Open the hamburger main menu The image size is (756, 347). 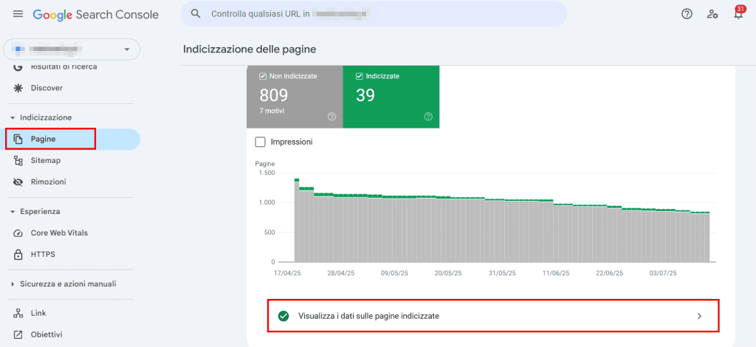(18, 14)
